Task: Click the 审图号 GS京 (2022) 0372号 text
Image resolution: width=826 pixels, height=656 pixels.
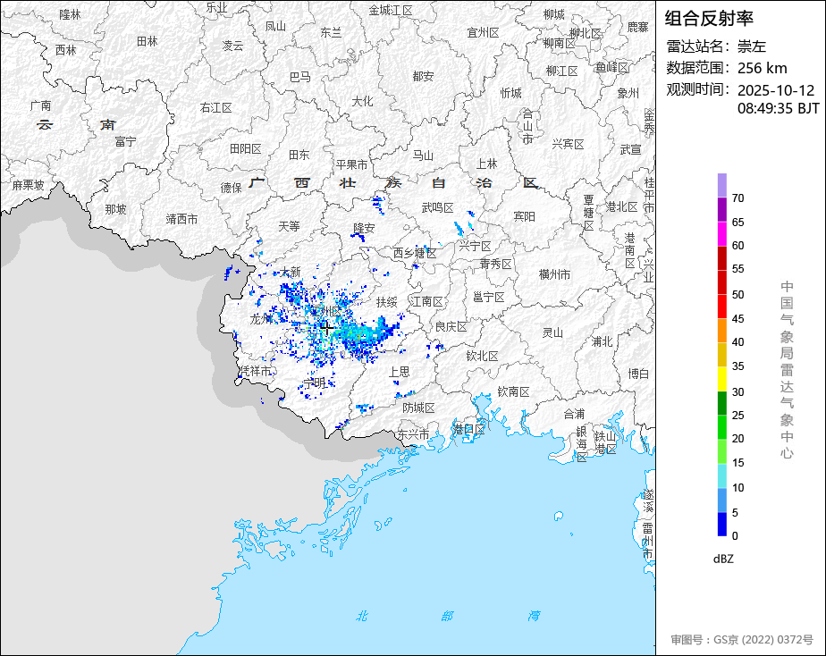Action: 742,640
